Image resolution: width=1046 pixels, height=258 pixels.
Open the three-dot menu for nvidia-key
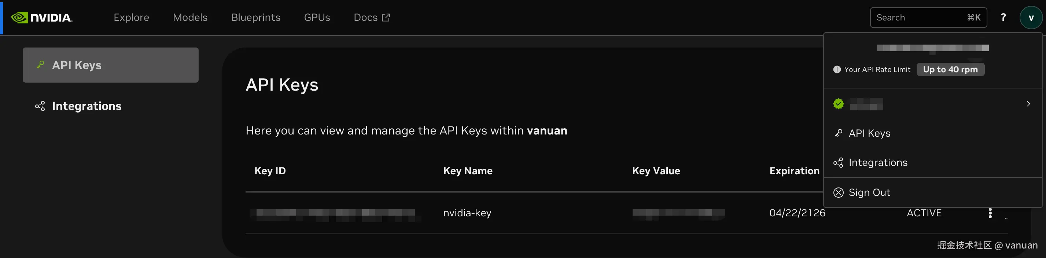990,213
